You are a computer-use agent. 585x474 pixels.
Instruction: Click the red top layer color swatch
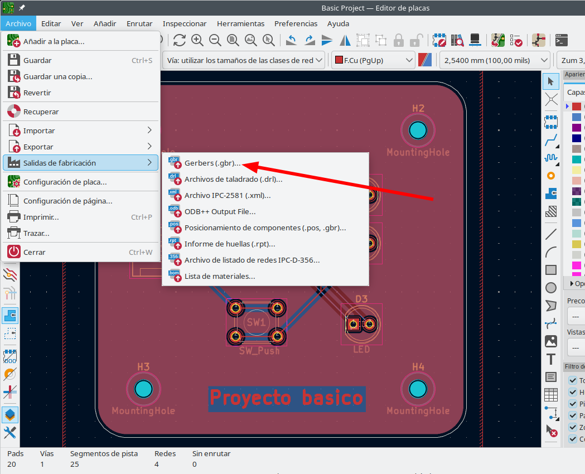[577, 107]
